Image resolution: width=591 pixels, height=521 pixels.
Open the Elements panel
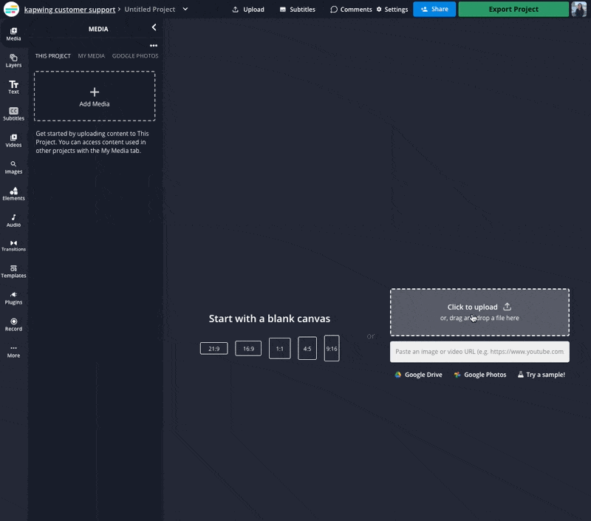13,193
